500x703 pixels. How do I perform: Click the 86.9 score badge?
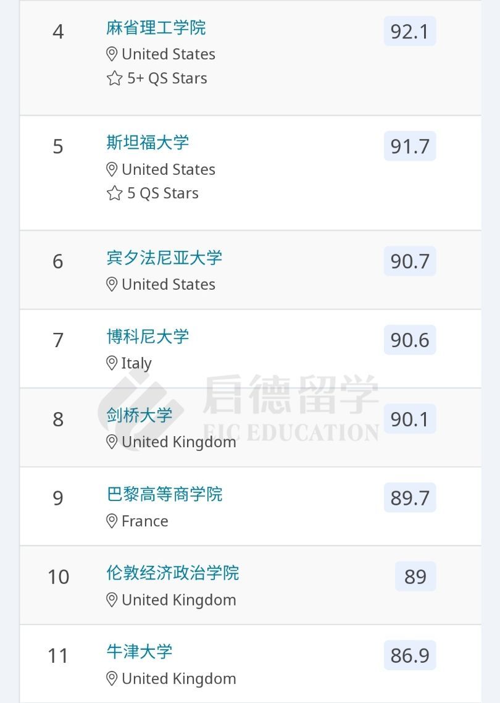coord(410,655)
